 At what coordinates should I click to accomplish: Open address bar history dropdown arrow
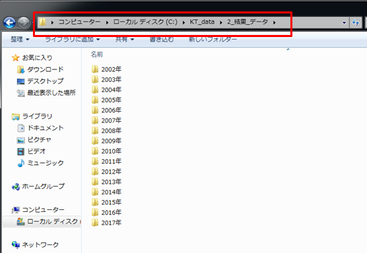tap(344, 23)
